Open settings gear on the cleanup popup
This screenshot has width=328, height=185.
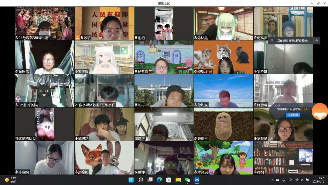tap(278, 106)
